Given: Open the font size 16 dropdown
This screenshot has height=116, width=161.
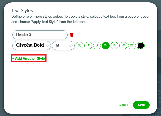Looking at the screenshot, I should pyautogui.click(x=63, y=46).
